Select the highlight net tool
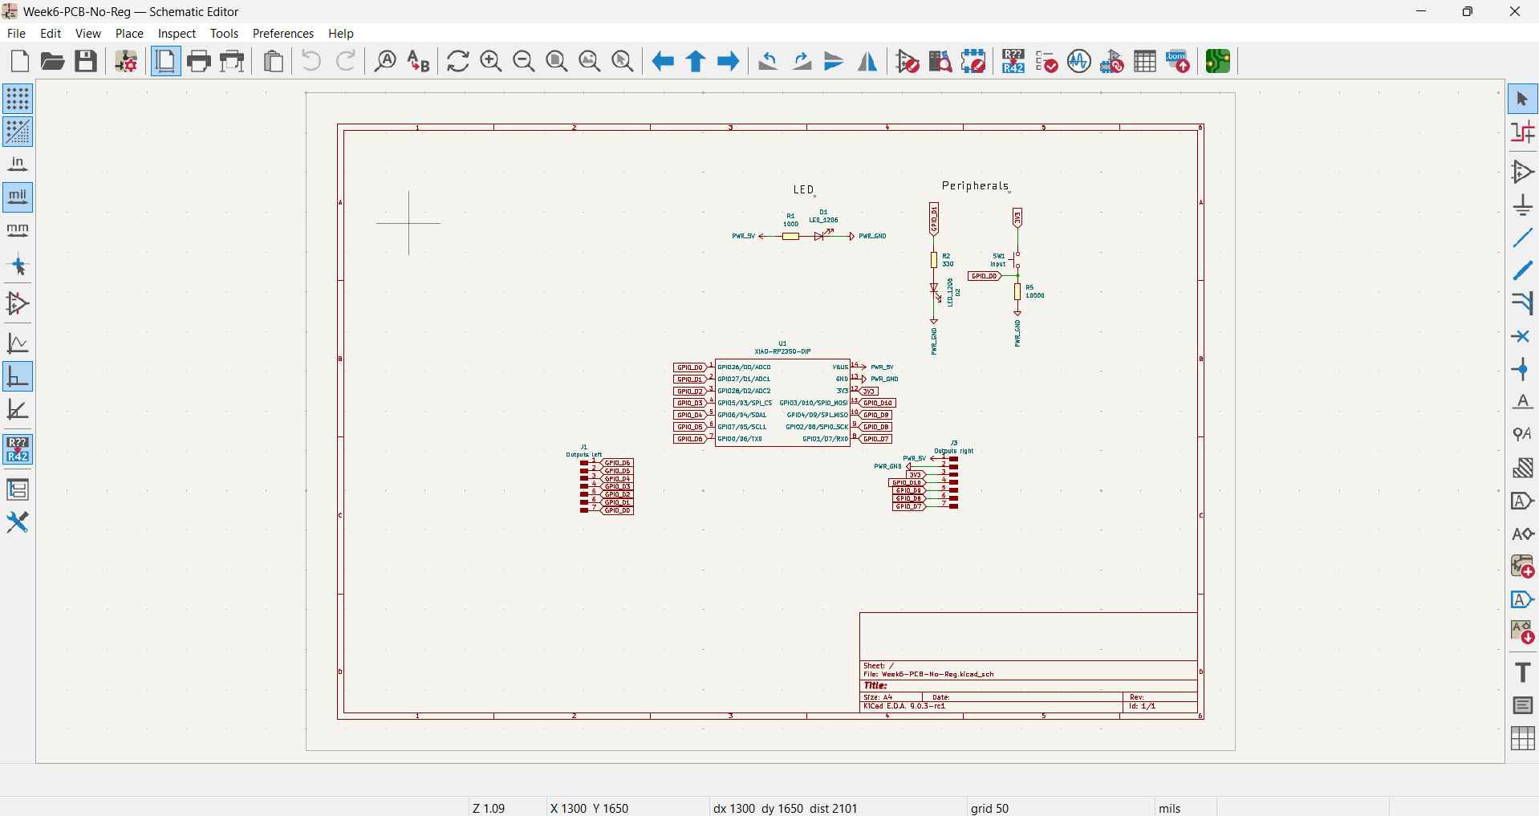 pyautogui.click(x=1522, y=132)
